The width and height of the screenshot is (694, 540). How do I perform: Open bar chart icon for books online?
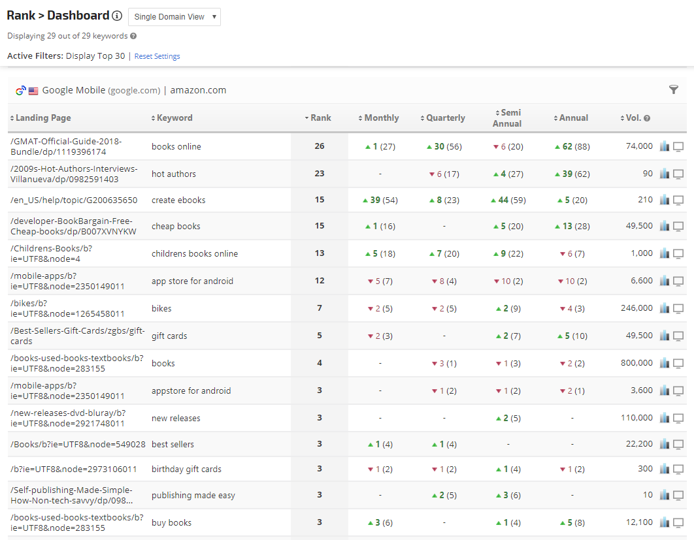pyautogui.click(x=665, y=146)
